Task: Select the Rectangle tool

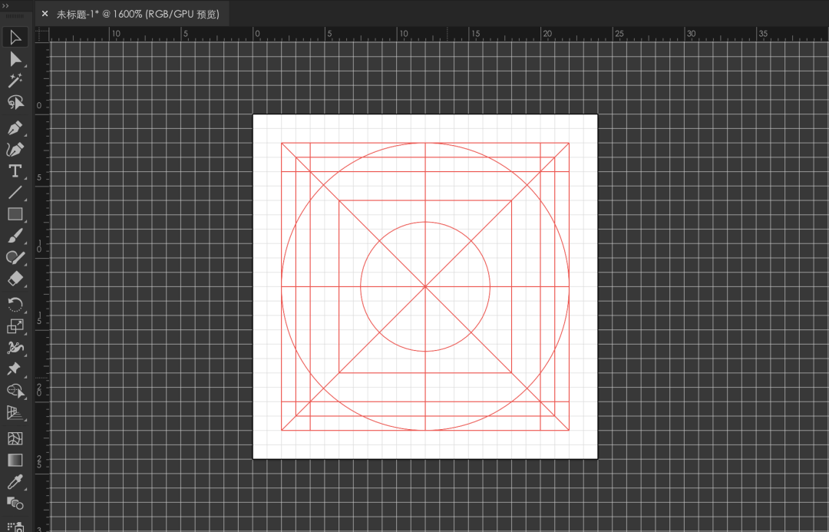Action: click(15, 214)
